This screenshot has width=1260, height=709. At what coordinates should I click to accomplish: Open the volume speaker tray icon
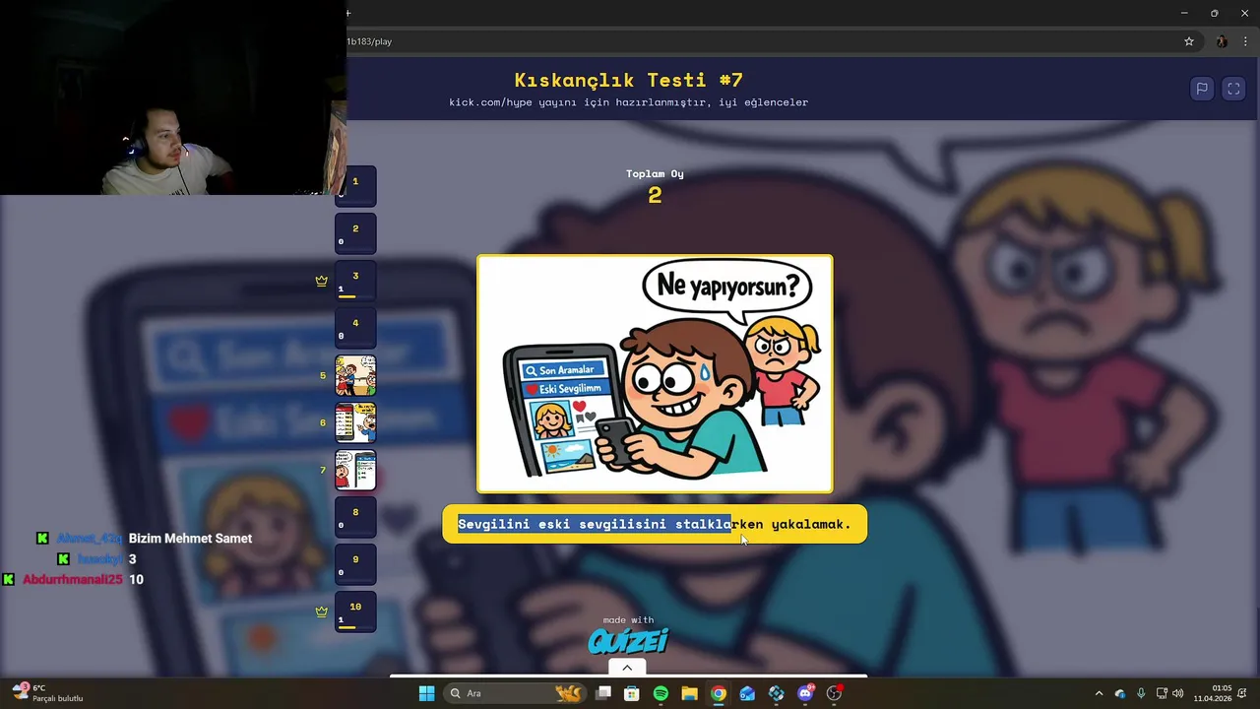pos(1178,693)
